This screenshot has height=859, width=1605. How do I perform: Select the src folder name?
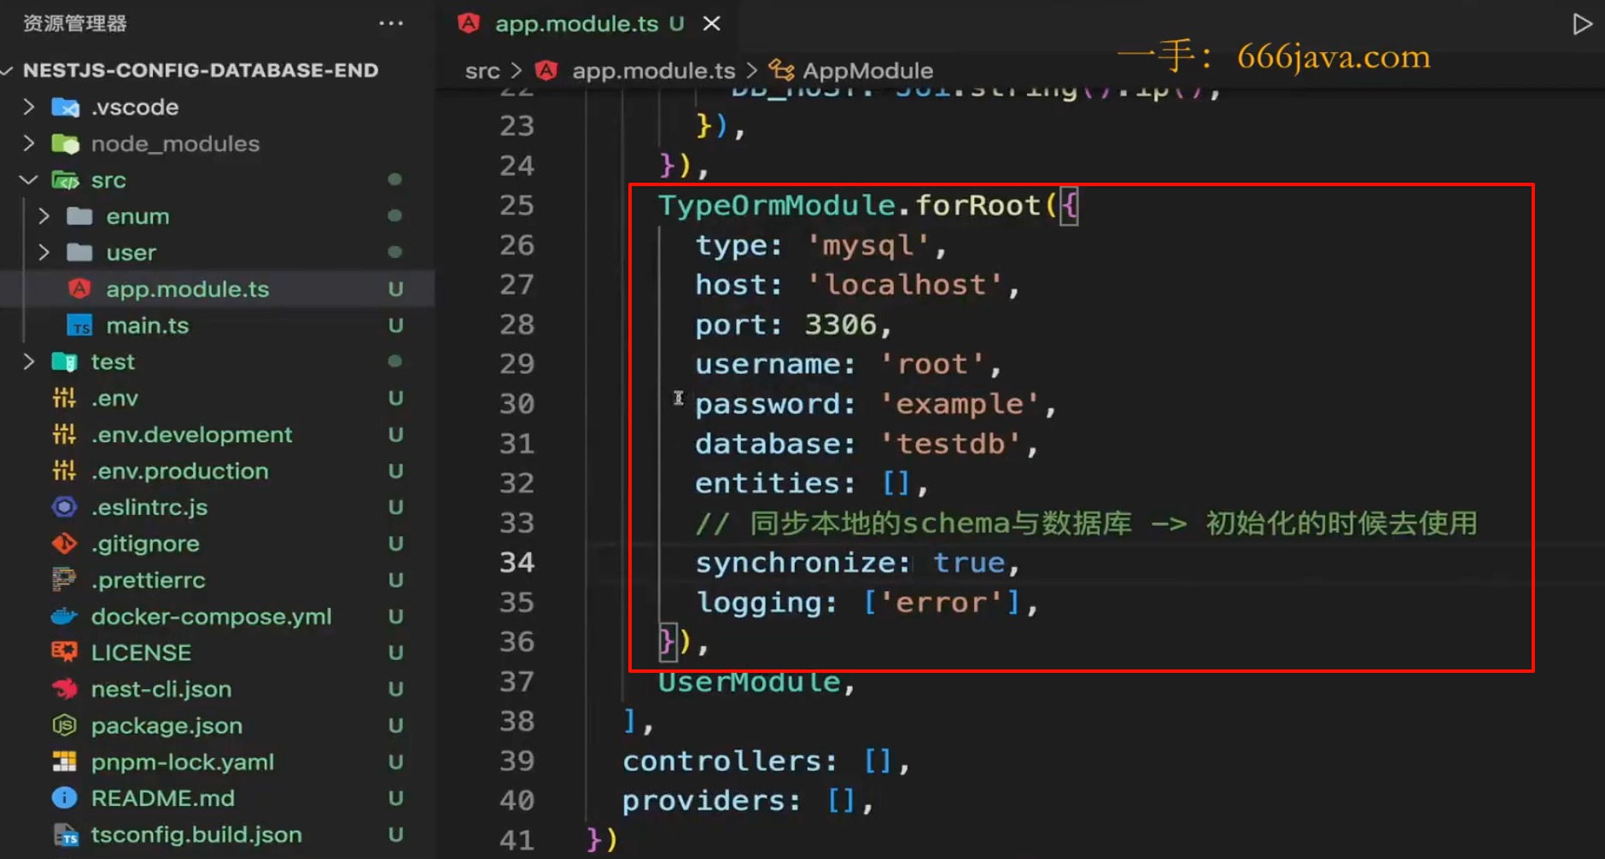[x=108, y=180]
